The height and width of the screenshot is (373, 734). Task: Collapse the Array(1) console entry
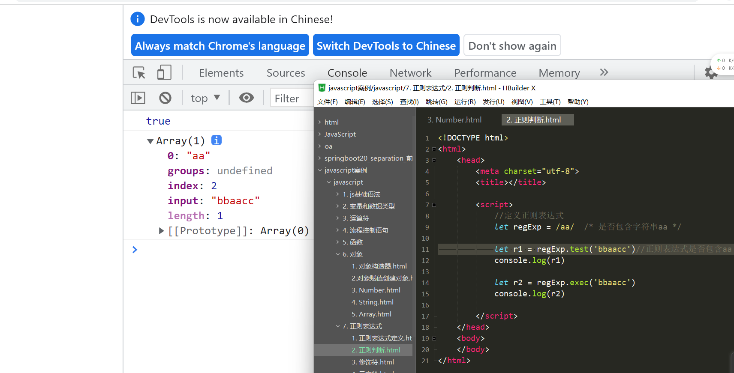[x=150, y=141]
